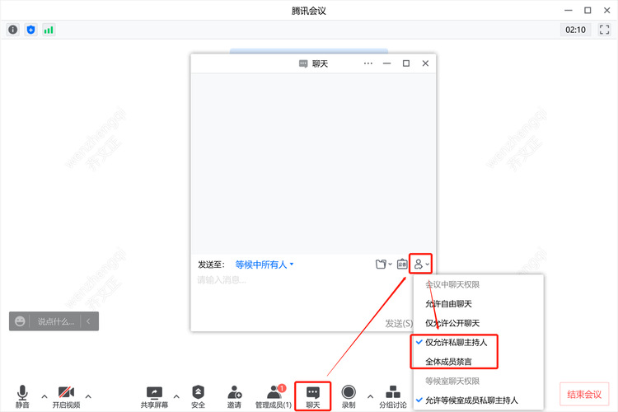The width and height of the screenshot is (618, 412).
Task: Collapse the quick message bar arrow
Action: coord(88,321)
